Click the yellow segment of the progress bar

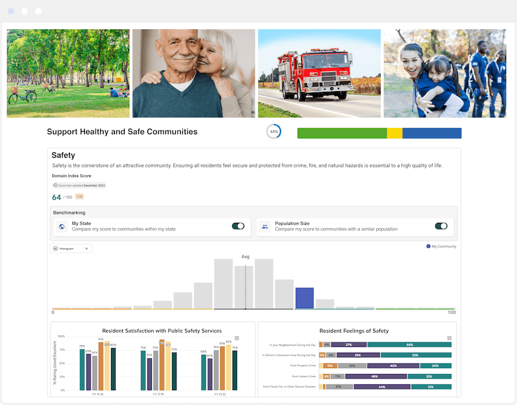tap(395, 133)
